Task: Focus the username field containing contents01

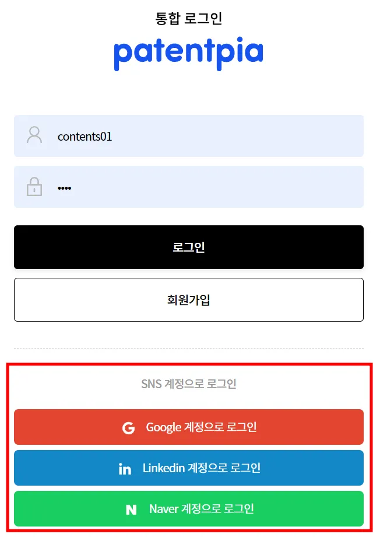Action: tap(189, 136)
